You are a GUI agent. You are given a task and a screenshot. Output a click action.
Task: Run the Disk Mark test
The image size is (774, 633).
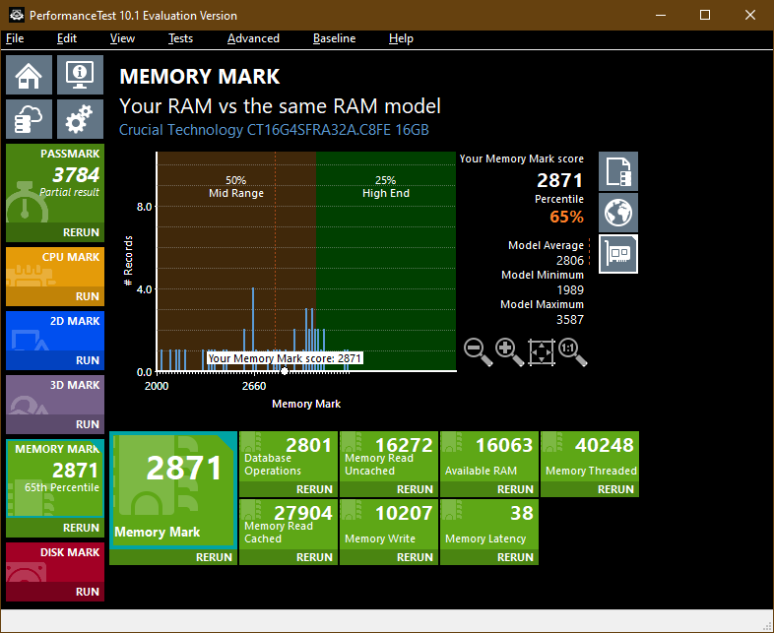pyautogui.click(x=55, y=592)
